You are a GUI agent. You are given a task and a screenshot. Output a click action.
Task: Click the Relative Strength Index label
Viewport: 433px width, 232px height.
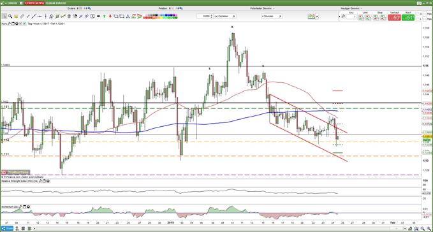(20, 181)
